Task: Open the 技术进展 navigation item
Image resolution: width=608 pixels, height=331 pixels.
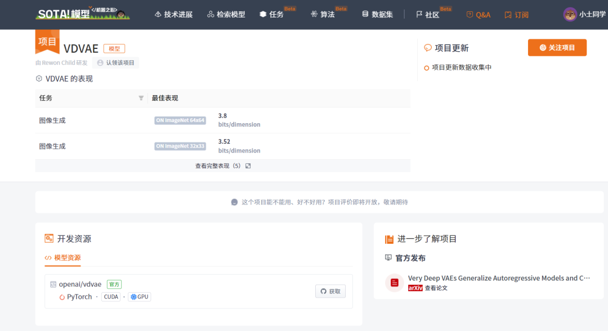Action: [x=173, y=14]
